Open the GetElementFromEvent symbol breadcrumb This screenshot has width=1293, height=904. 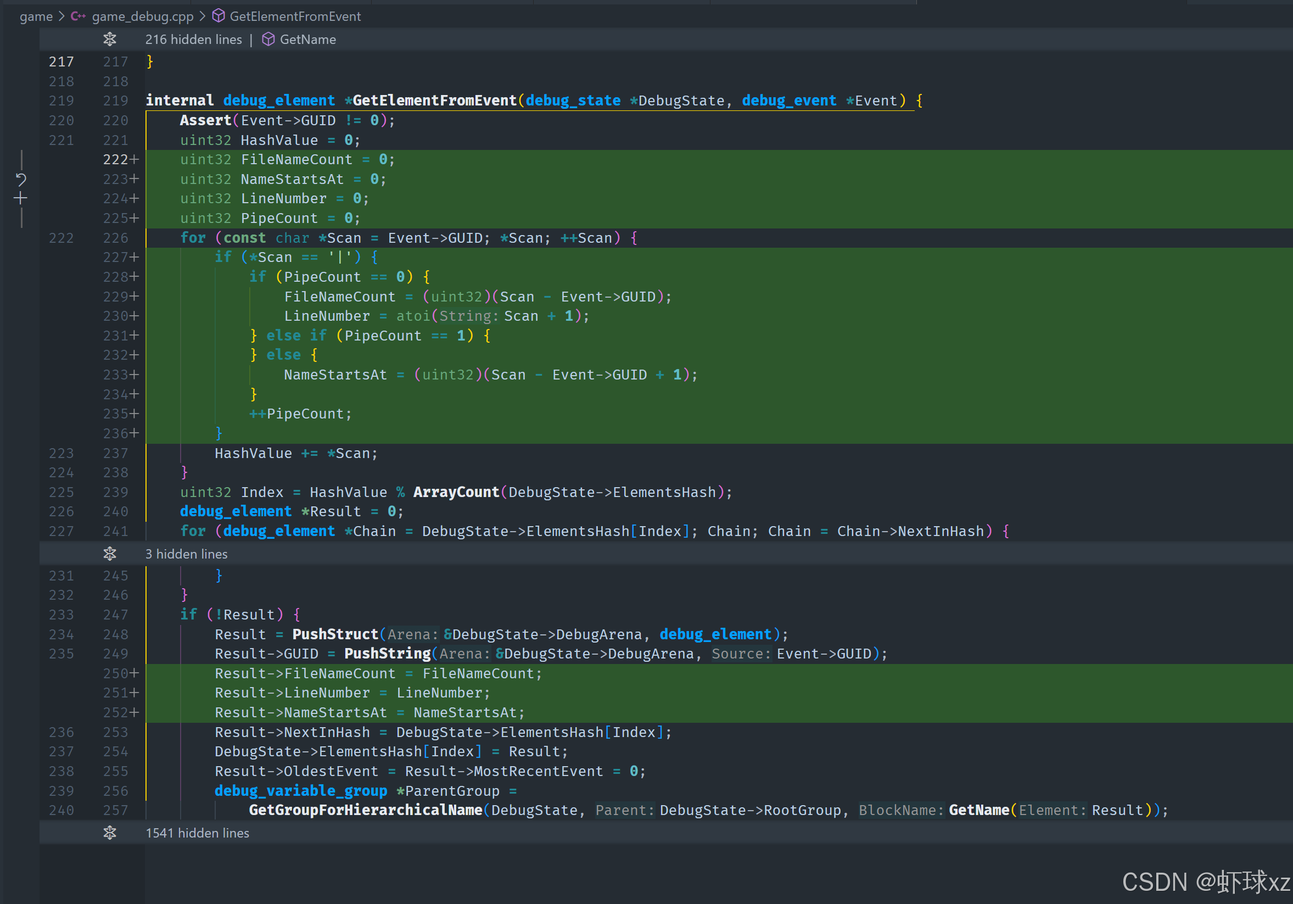[x=295, y=16]
